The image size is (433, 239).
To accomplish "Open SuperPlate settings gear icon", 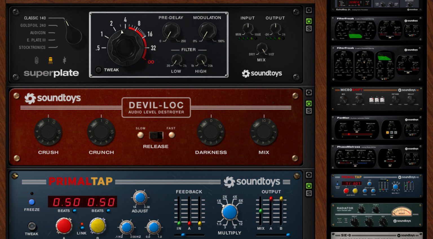I will 309,11.
